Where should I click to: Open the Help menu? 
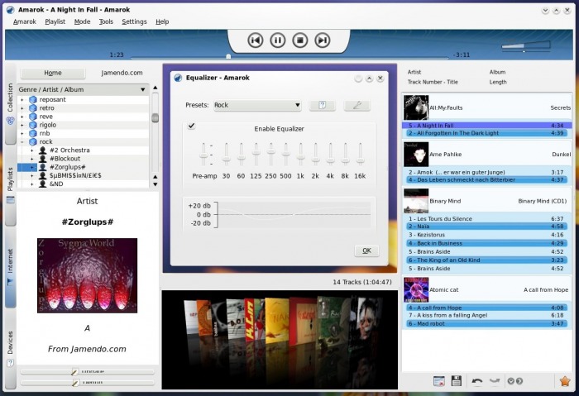162,21
